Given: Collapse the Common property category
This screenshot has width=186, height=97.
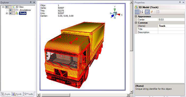Looking at the screenshot, I should [x=136, y=23].
